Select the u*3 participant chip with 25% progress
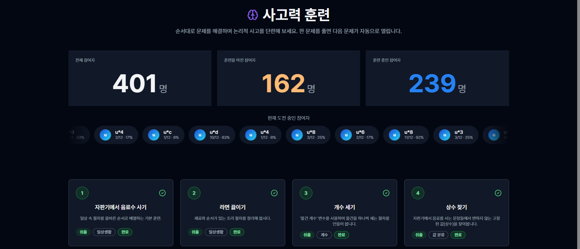Viewport: 580px width, 249px height. (456, 135)
